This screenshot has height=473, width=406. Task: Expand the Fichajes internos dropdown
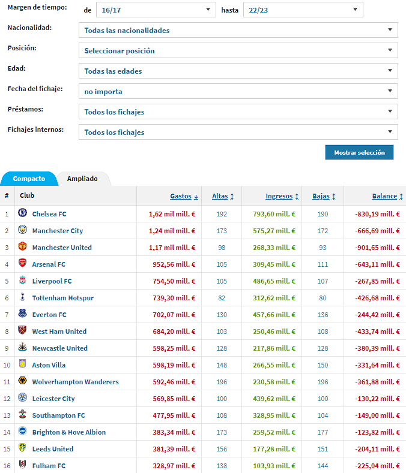(x=238, y=132)
